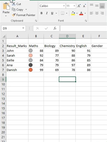Select the Gender header cell

tap(99, 46)
